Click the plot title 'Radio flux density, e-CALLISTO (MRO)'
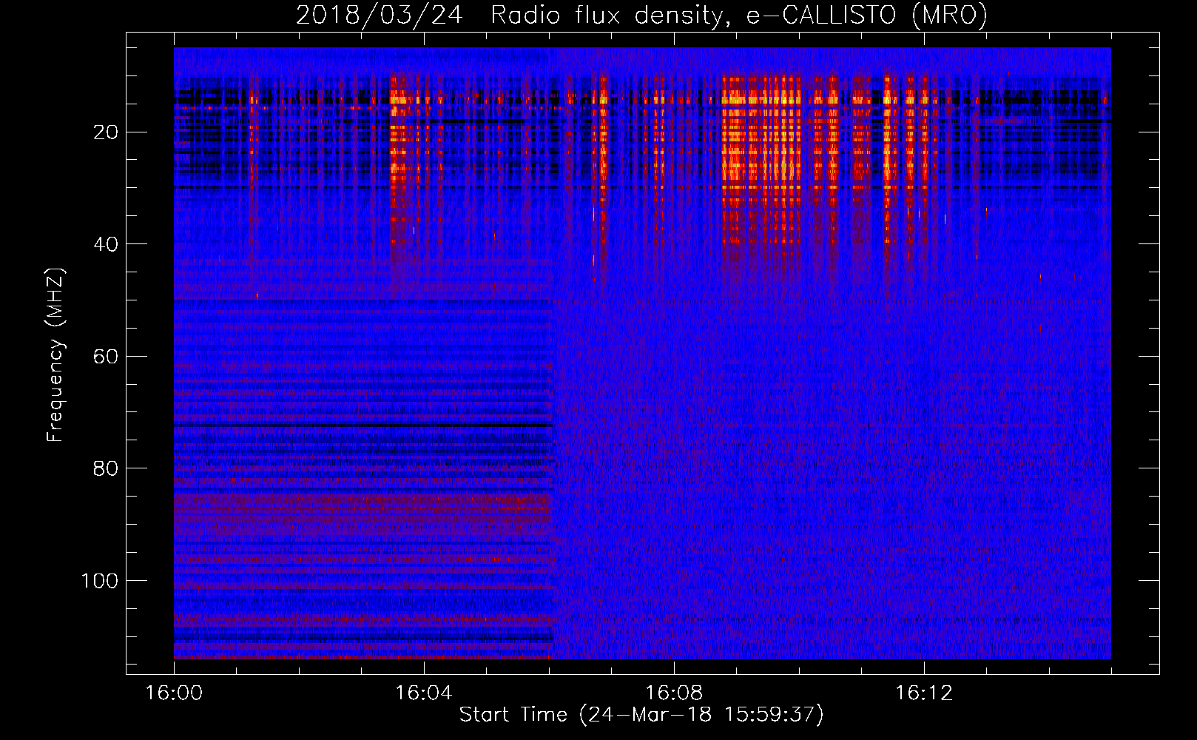The image size is (1197, 740). (739, 15)
